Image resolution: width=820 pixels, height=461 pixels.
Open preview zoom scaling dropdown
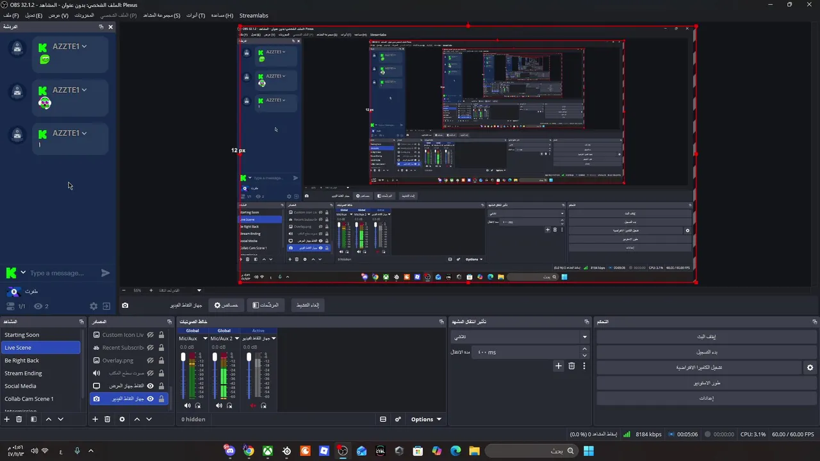coord(199,291)
